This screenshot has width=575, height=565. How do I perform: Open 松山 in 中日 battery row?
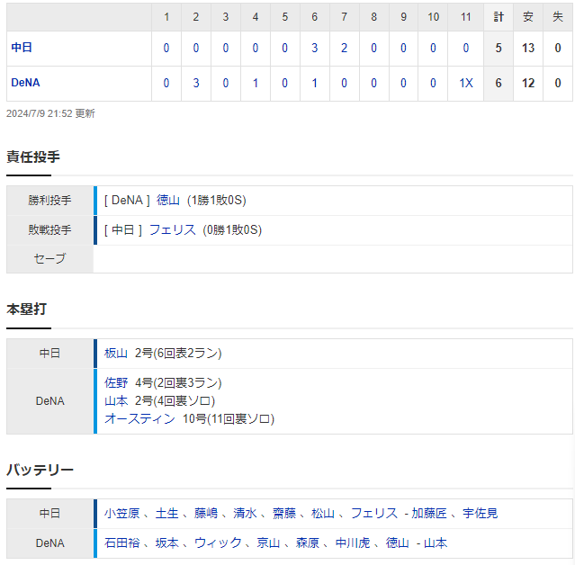pos(323,514)
